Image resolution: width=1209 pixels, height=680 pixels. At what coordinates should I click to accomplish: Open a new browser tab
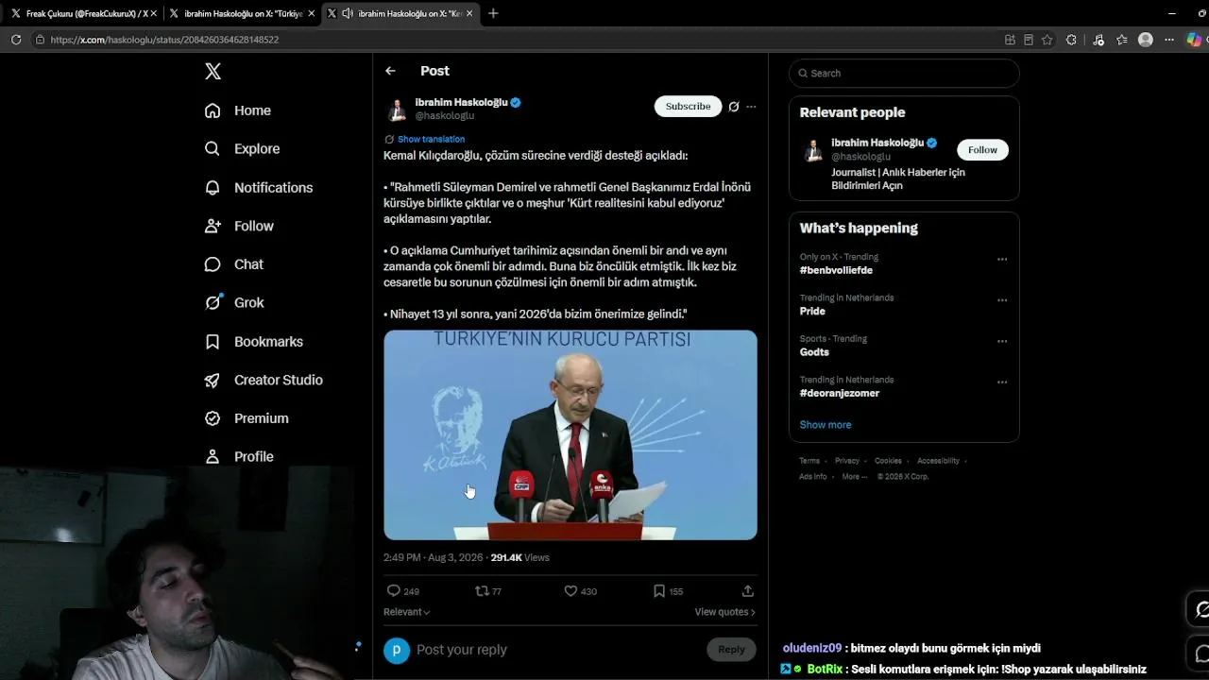pos(493,13)
